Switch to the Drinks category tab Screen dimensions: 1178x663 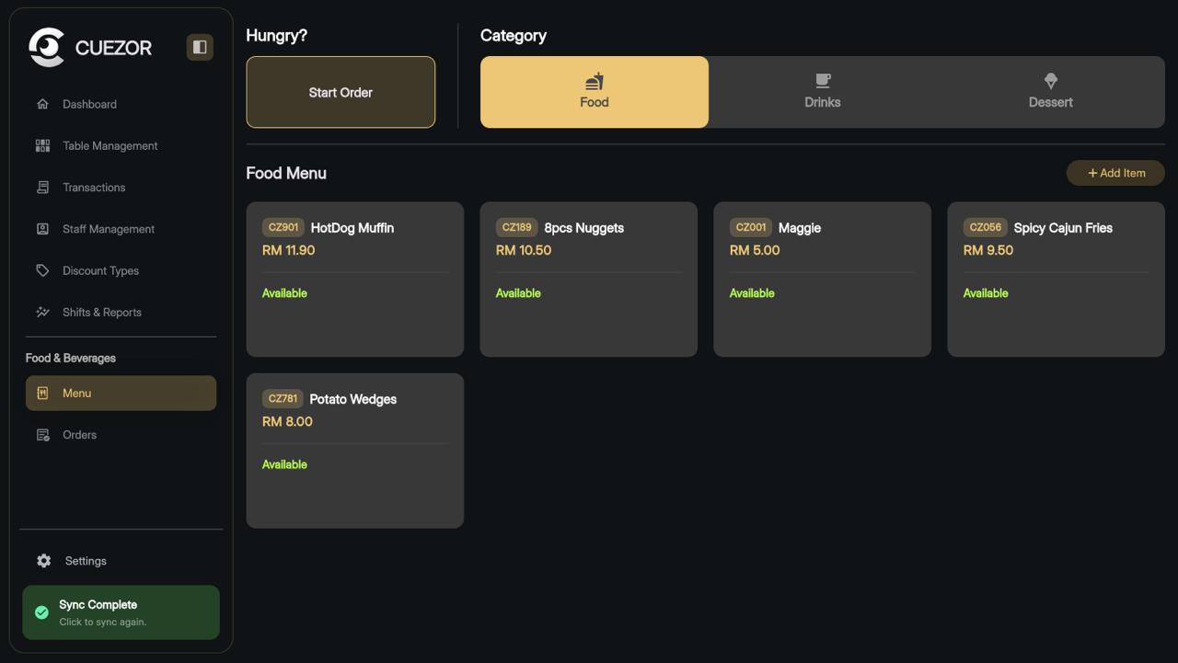(822, 91)
